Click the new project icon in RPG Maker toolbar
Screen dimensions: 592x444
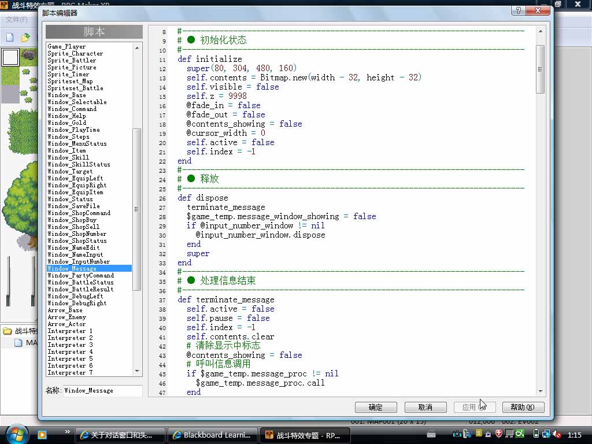click(10, 38)
